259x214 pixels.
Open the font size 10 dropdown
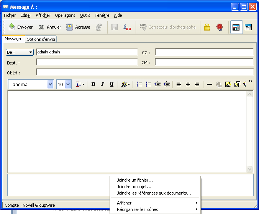68,84
